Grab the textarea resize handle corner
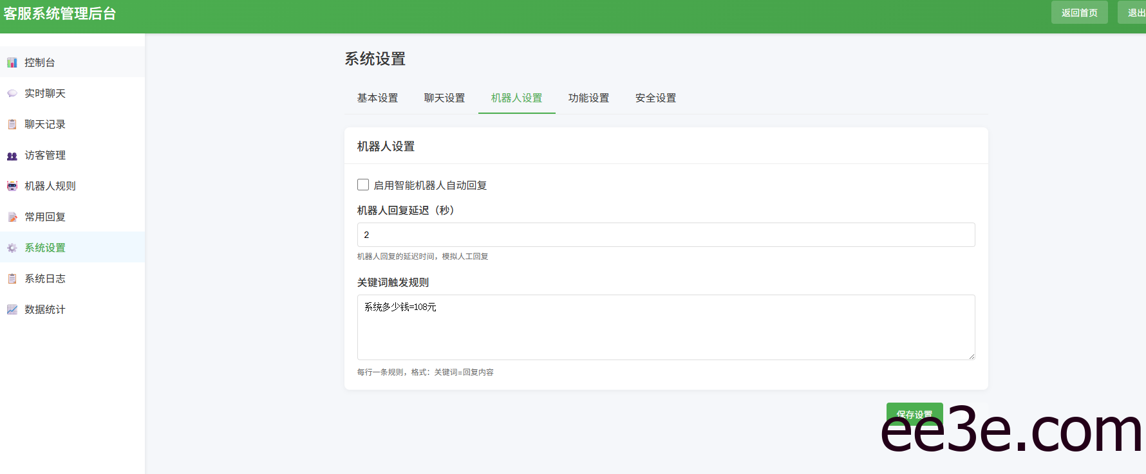1146x474 pixels. [x=972, y=356]
